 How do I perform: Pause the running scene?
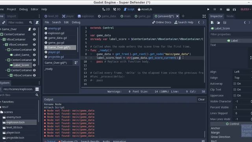[x=215, y=9]
